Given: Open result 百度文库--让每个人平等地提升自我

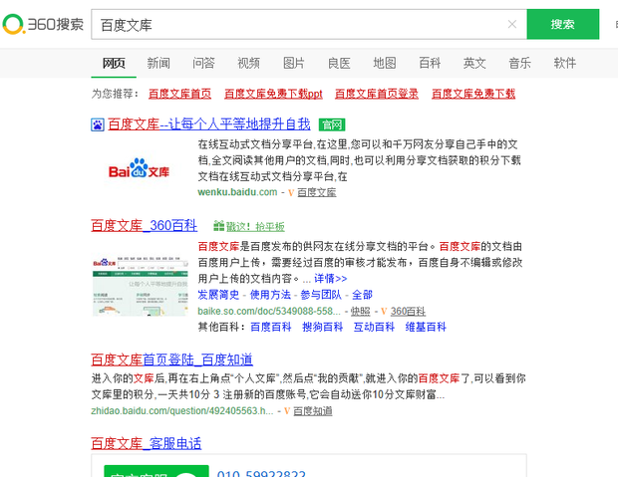Looking at the screenshot, I should (209, 124).
